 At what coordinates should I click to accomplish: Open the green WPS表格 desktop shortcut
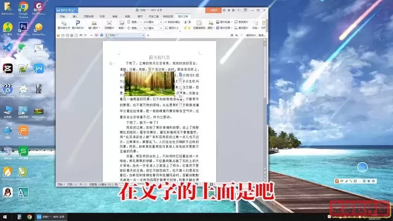pos(23,152)
